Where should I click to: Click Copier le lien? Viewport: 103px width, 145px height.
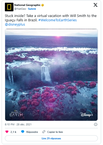coord(55,132)
